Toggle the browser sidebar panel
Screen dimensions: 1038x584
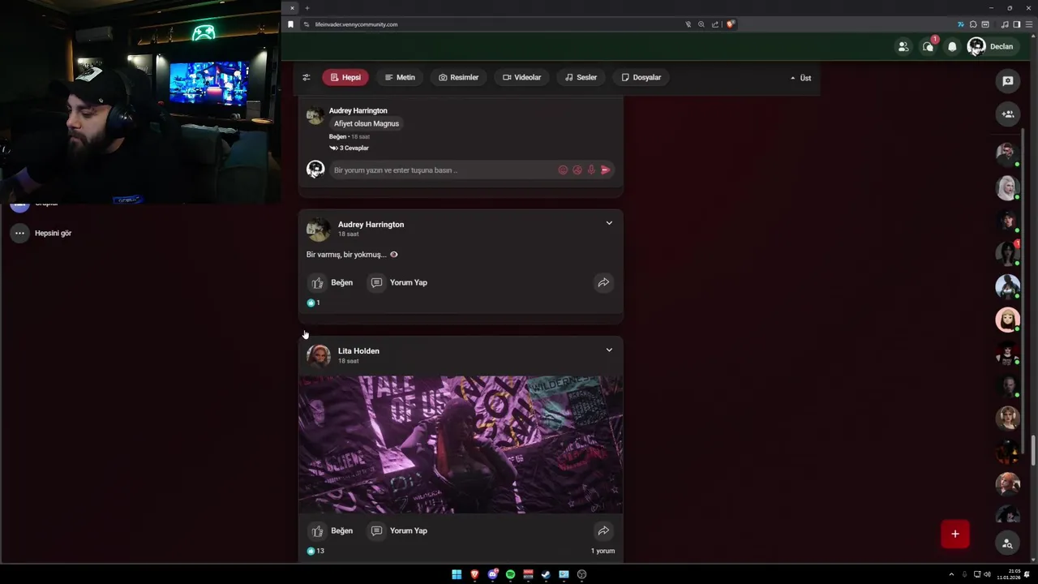1017,24
